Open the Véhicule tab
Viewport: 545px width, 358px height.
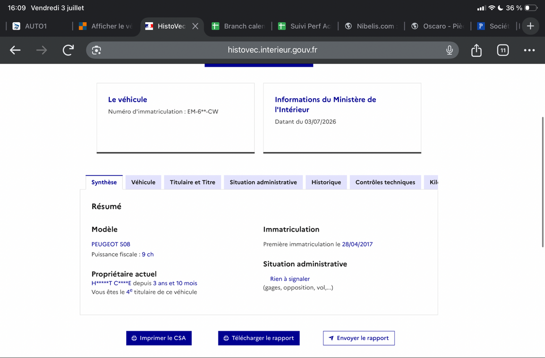pos(143,182)
